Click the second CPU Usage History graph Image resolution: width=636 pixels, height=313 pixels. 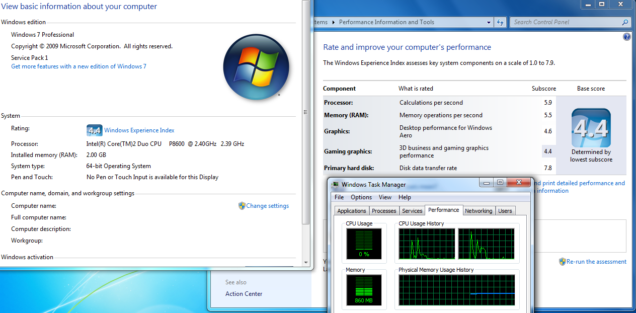(x=487, y=244)
